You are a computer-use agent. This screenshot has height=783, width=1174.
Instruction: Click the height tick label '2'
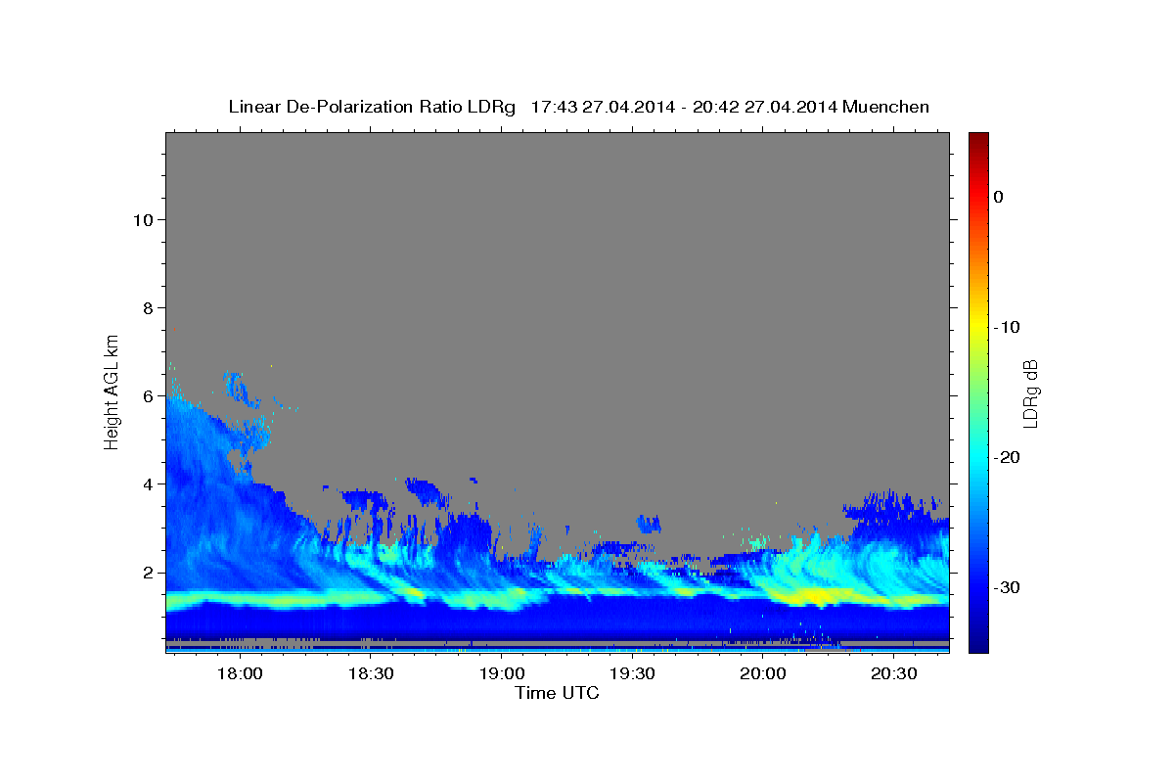coord(147,573)
